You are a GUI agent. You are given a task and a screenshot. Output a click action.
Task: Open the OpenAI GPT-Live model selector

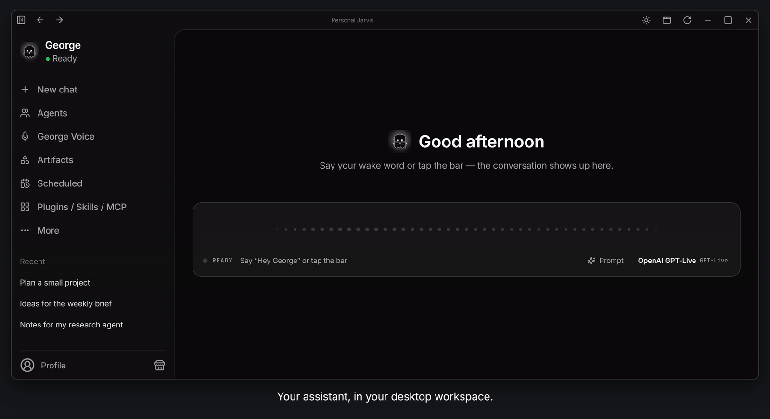[683, 261]
